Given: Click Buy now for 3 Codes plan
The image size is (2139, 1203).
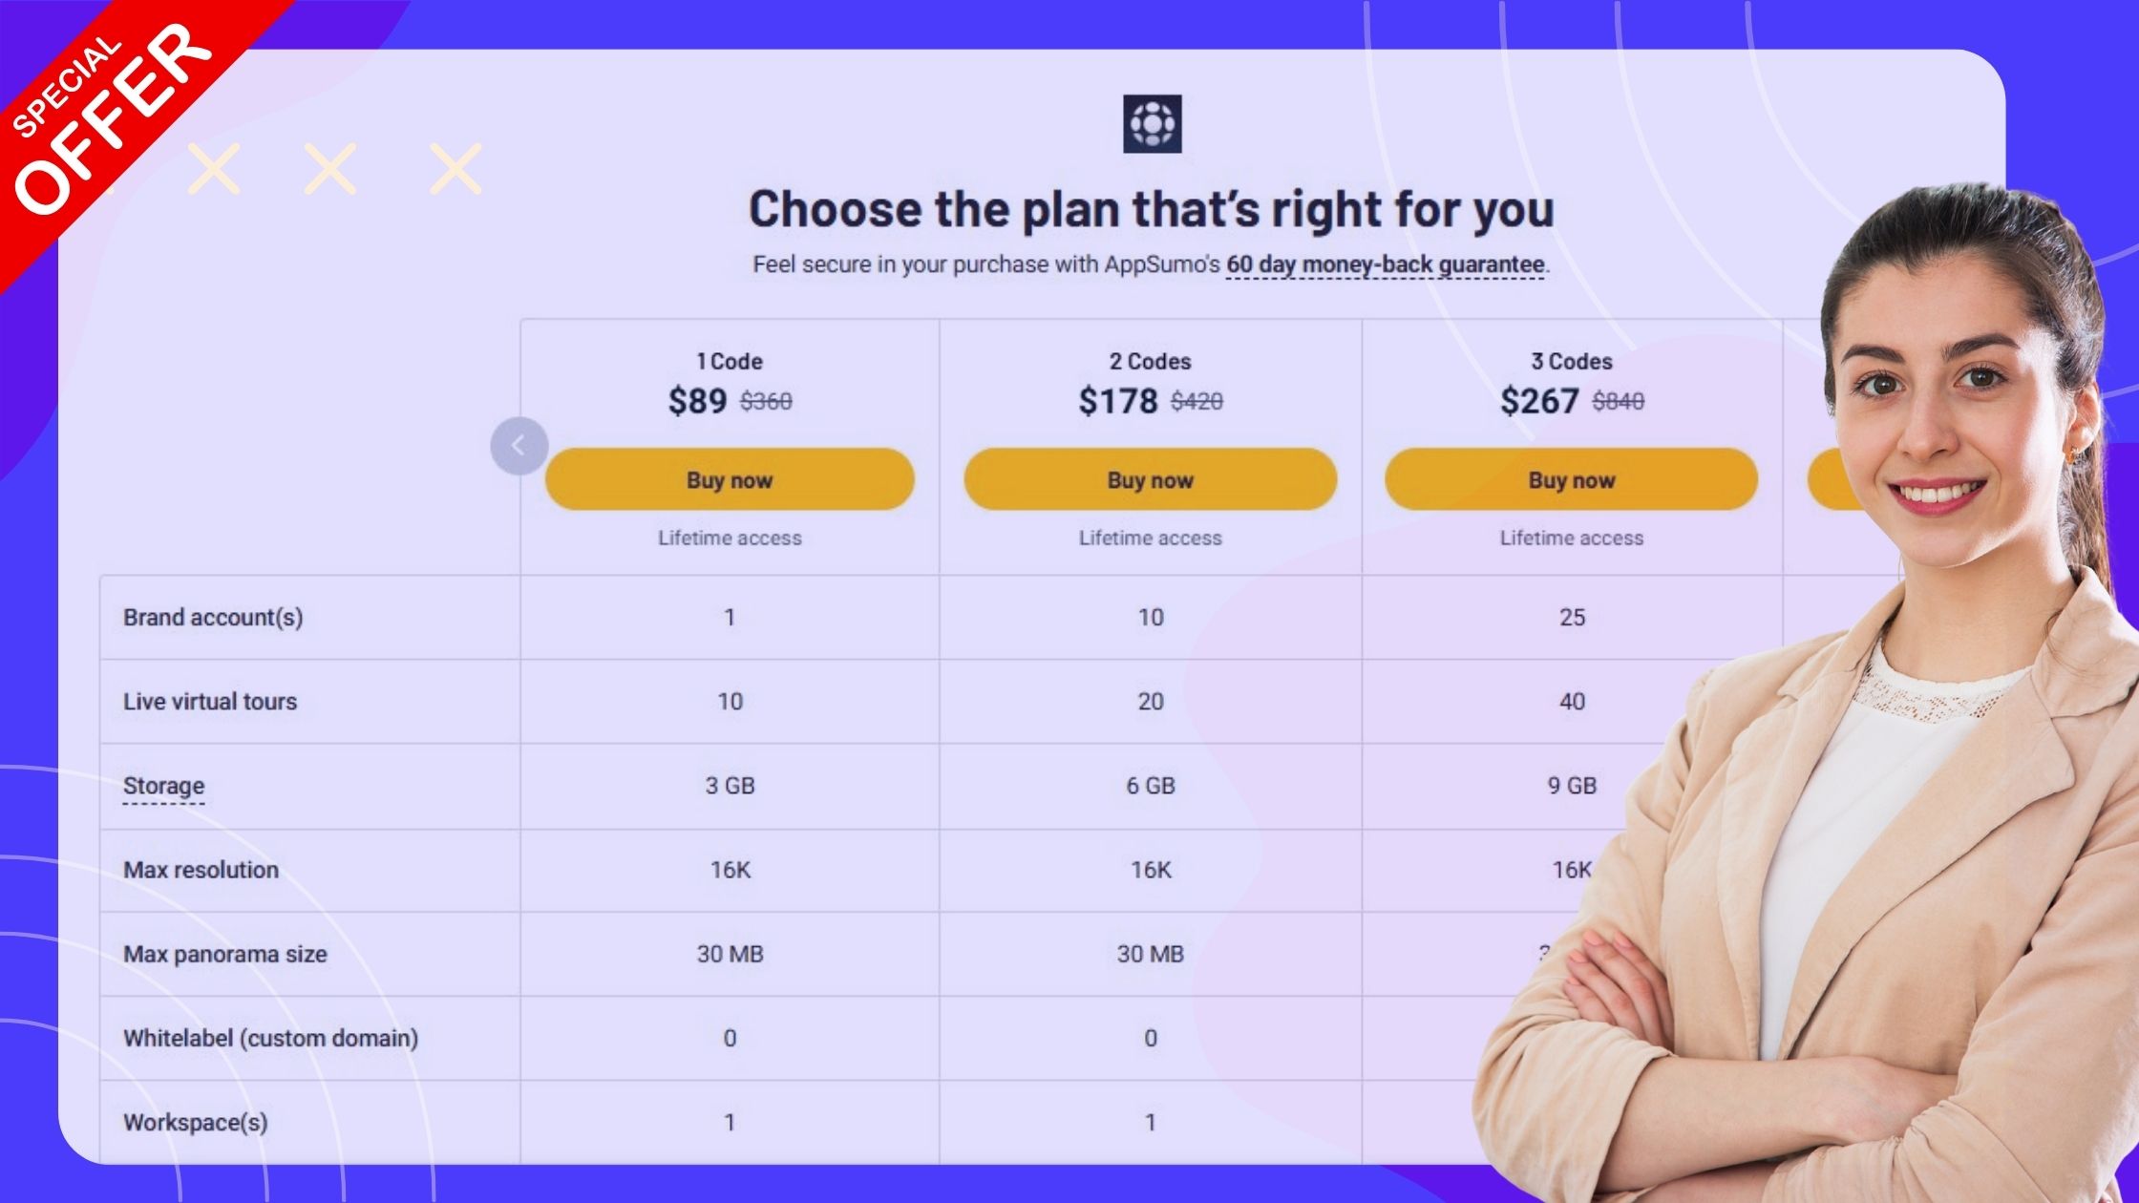Looking at the screenshot, I should point(1571,479).
